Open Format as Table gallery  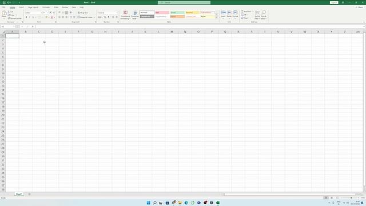pos(135,15)
